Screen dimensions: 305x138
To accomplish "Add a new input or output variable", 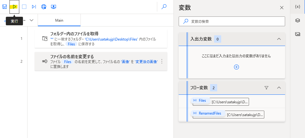I will tap(236, 67).
